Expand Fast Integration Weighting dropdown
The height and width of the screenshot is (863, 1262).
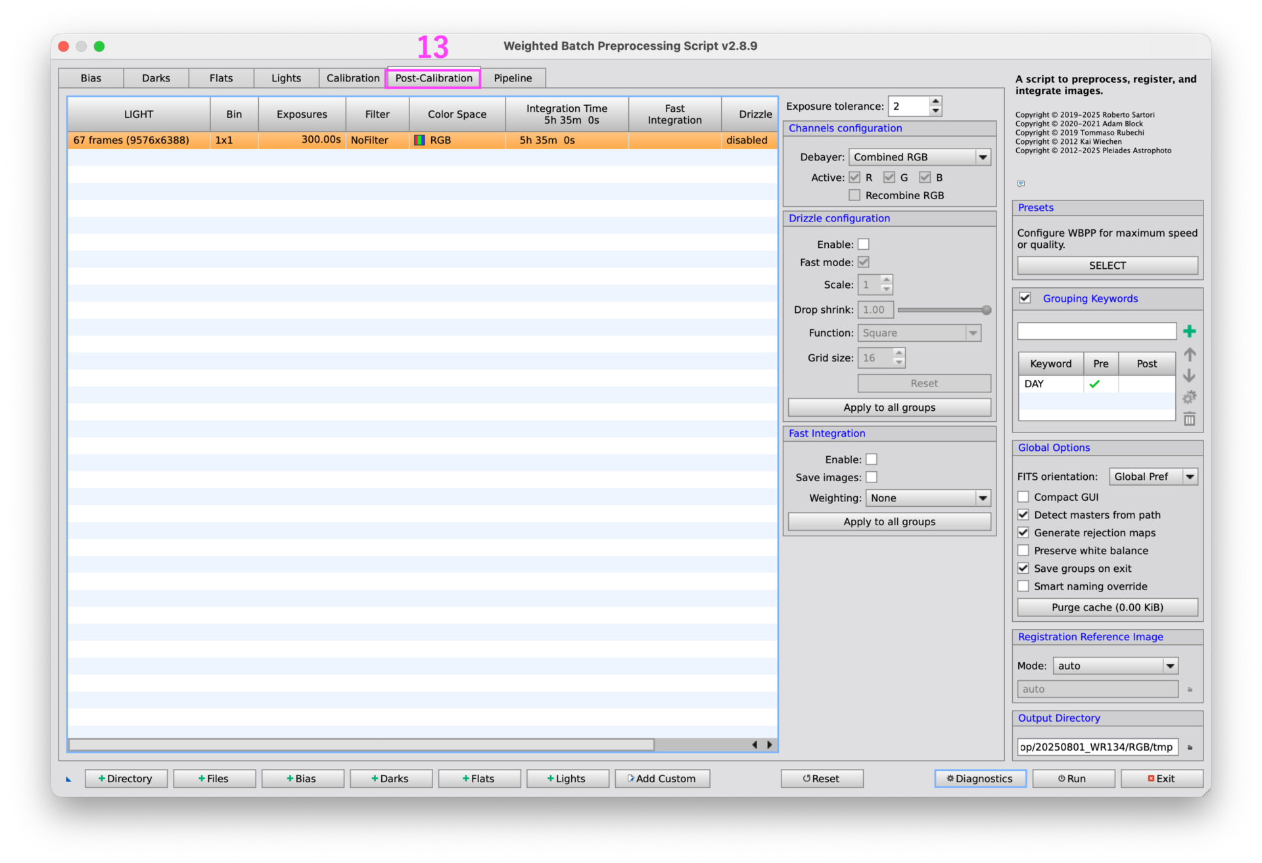(x=927, y=498)
